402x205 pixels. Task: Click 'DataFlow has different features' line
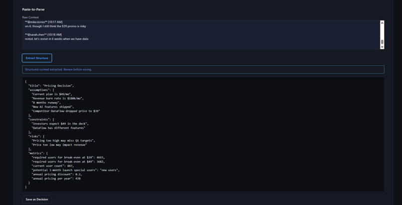(x=58, y=128)
